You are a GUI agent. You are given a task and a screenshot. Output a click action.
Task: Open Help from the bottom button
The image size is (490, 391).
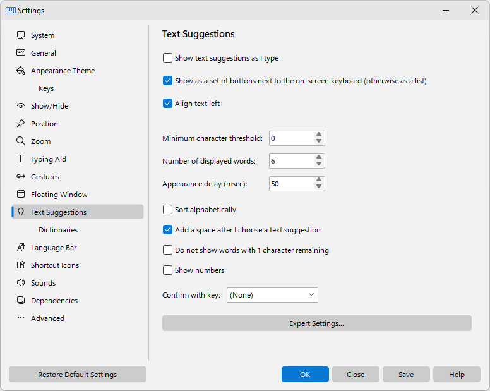pyautogui.click(x=457, y=375)
